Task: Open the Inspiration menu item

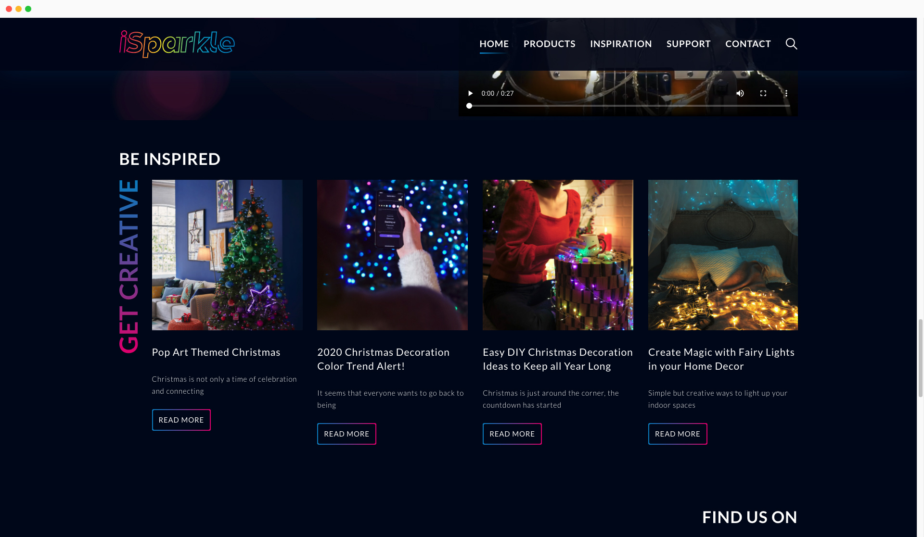Action: point(621,44)
